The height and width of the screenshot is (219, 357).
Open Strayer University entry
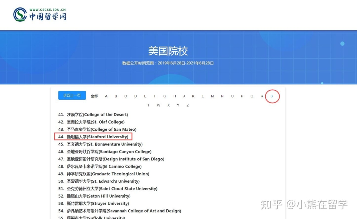[94, 204]
